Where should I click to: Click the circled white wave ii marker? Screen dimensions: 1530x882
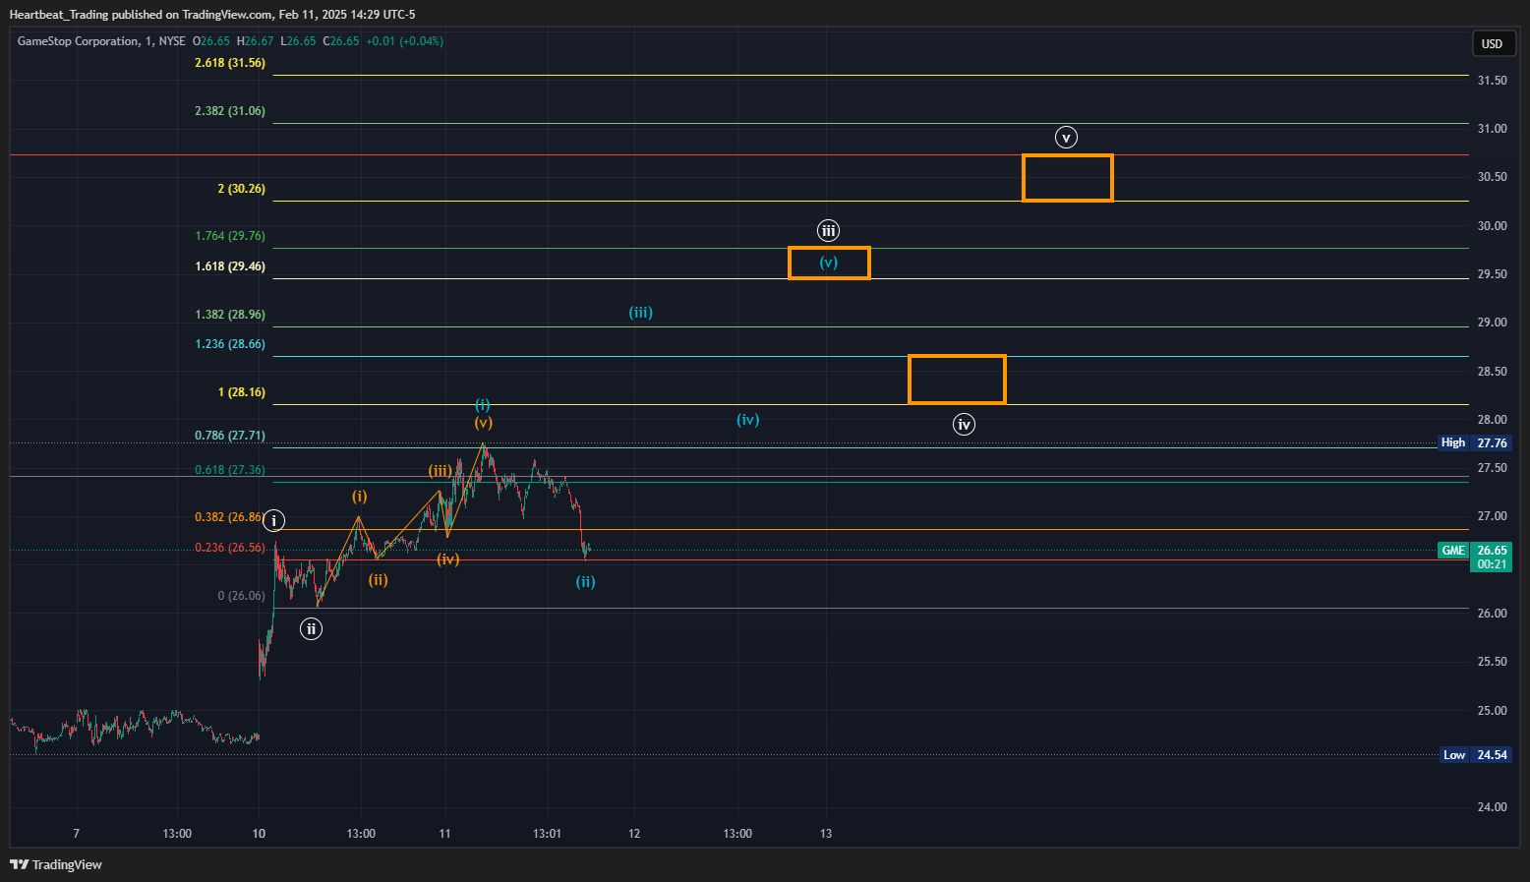[x=311, y=628]
